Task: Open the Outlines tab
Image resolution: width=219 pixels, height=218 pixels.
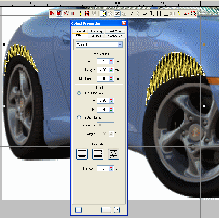Action: tap(96, 36)
